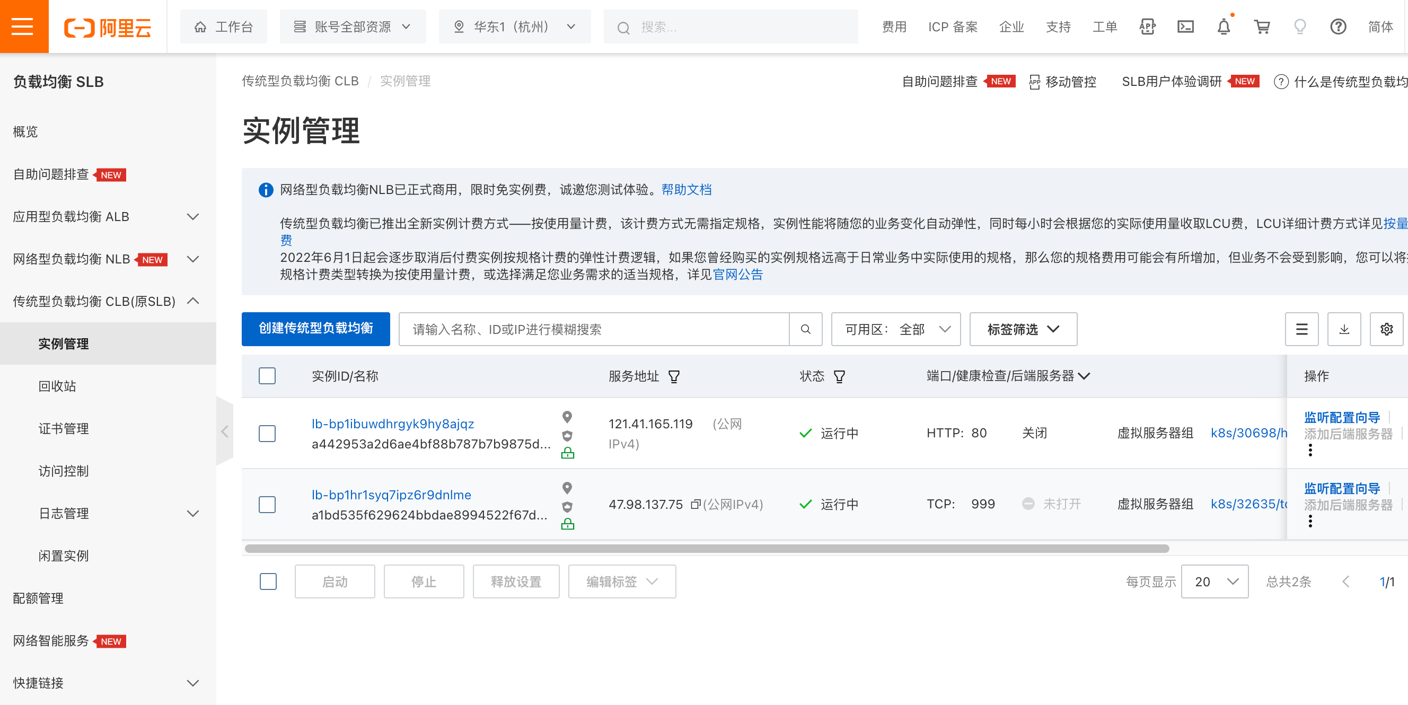Open the 标签筛选 tag filter dropdown
The image size is (1408, 705).
coord(1023,329)
